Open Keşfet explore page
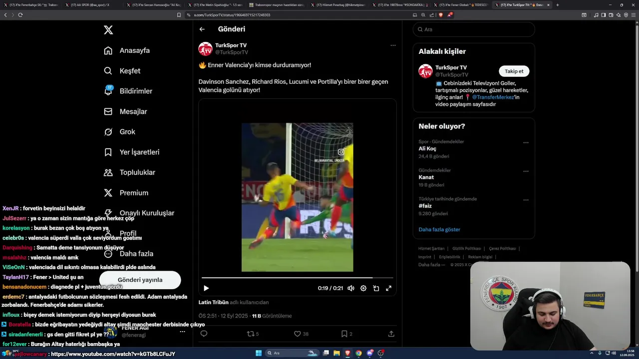Image resolution: width=639 pixels, height=359 pixels. (x=122, y=71)
